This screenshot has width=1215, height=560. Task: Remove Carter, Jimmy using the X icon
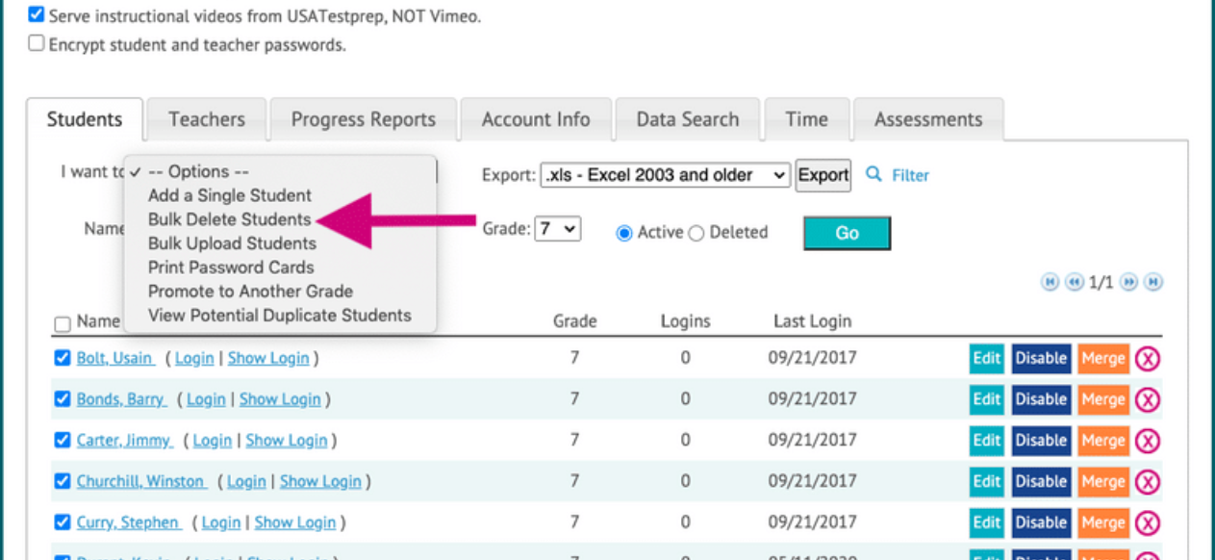click(1148, 441)
